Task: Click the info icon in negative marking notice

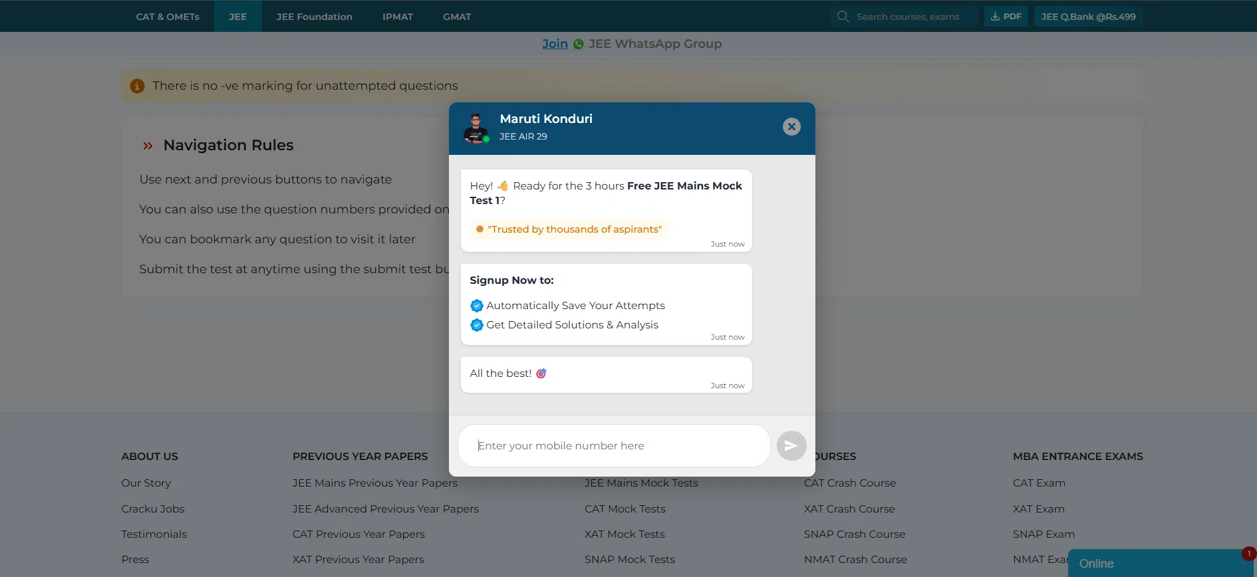Action: [x=137, y=86]
